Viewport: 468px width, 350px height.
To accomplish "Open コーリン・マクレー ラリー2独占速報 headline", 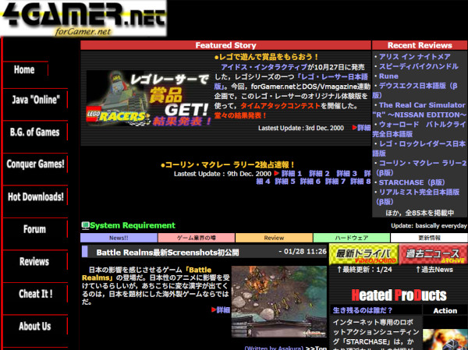I will pos(228,164).
